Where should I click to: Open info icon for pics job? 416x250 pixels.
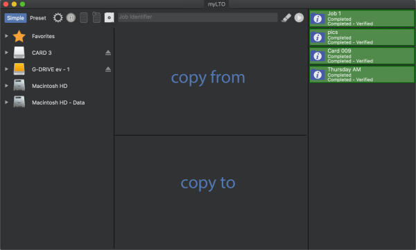point(318,37)
